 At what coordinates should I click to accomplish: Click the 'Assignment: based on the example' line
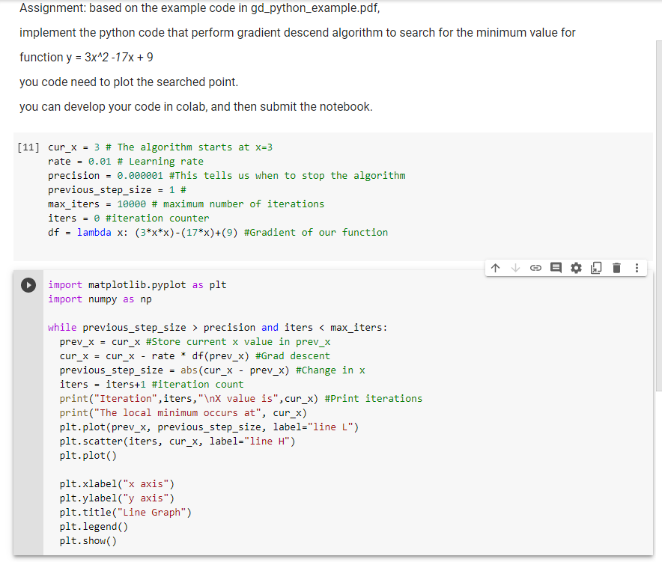tap(200, 8)
